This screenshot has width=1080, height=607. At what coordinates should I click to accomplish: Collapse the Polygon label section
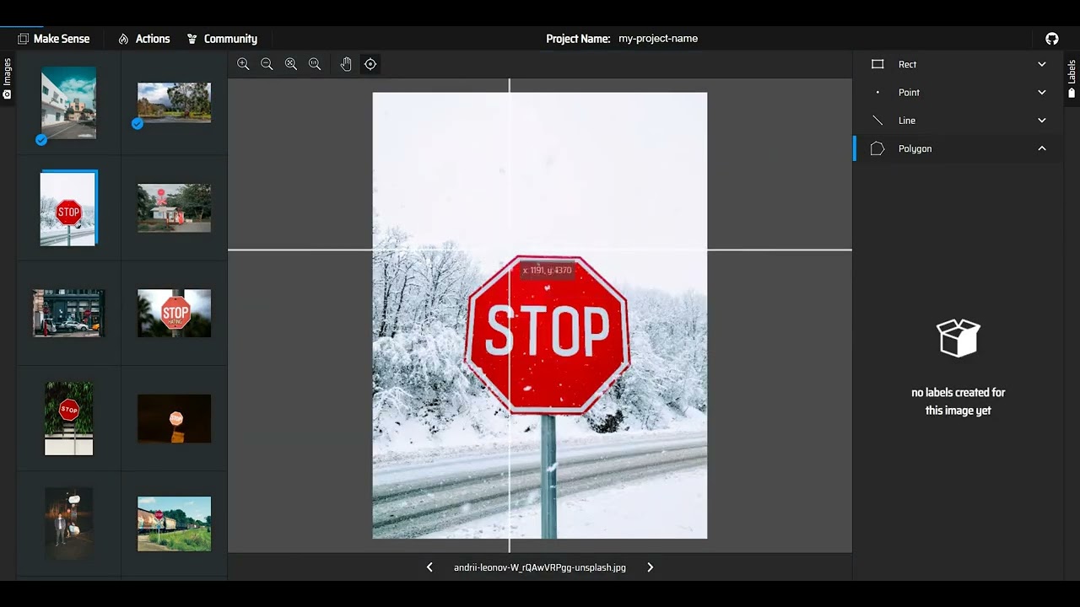tap(958, 148)
